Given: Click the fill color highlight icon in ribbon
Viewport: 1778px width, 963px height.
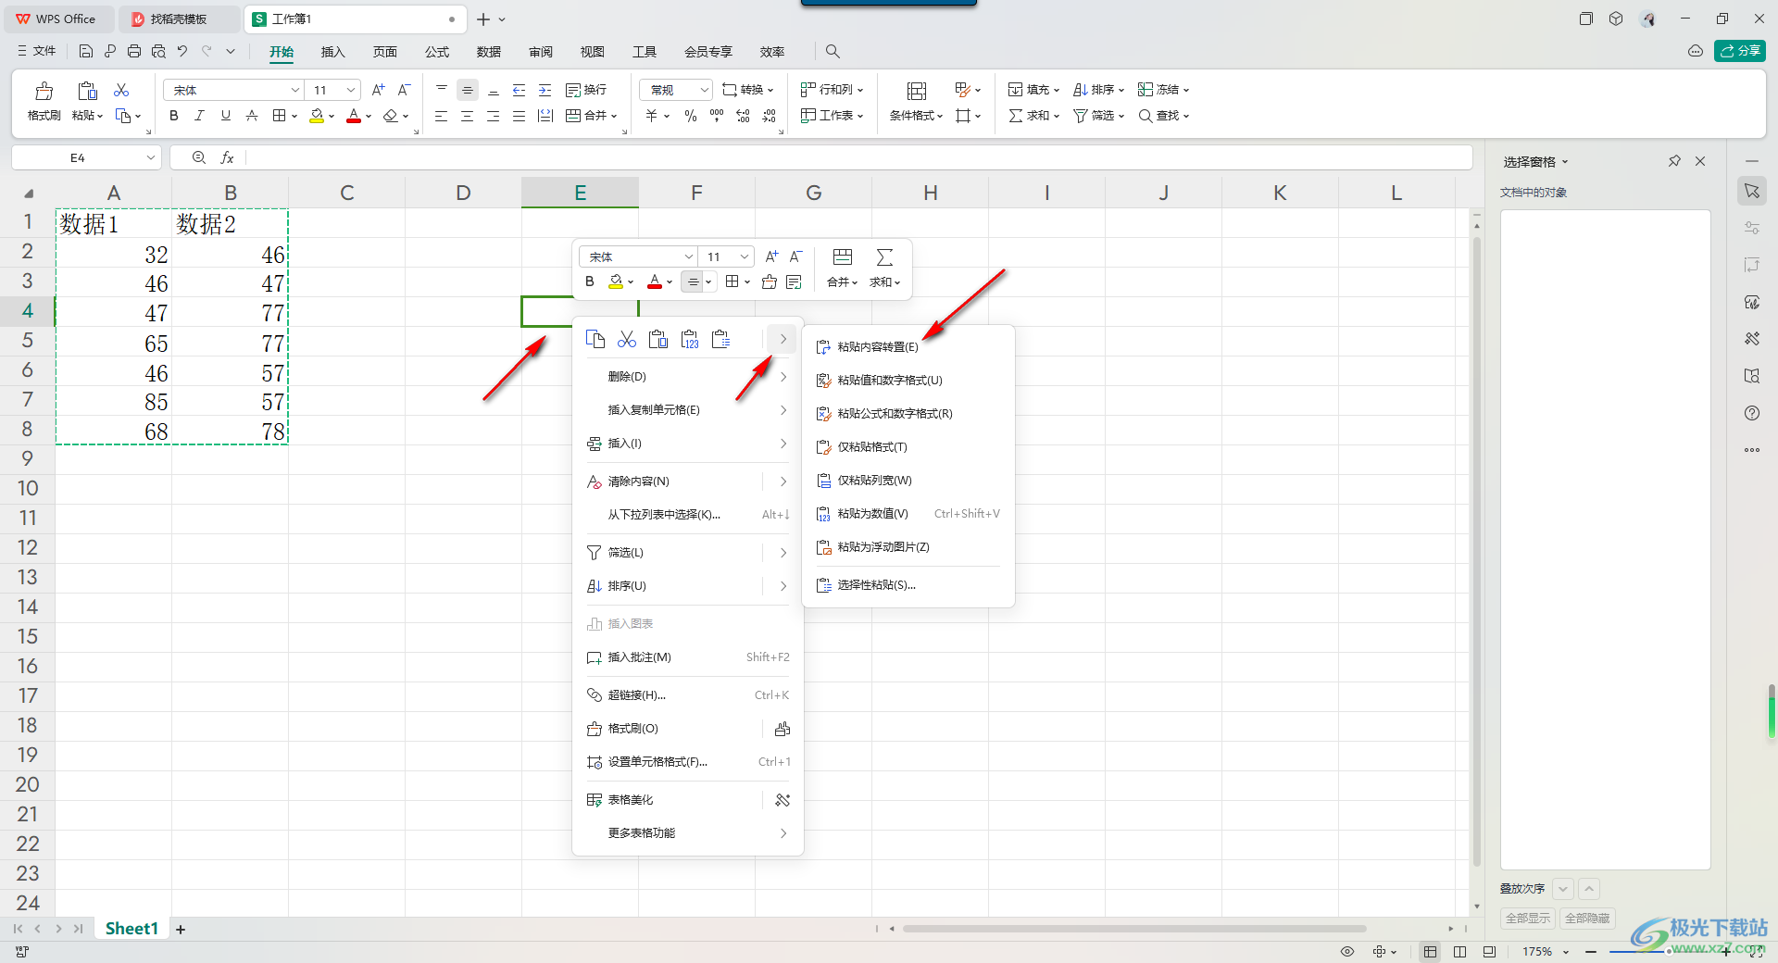Looking at the screenshot, I should tap(317, 116).
